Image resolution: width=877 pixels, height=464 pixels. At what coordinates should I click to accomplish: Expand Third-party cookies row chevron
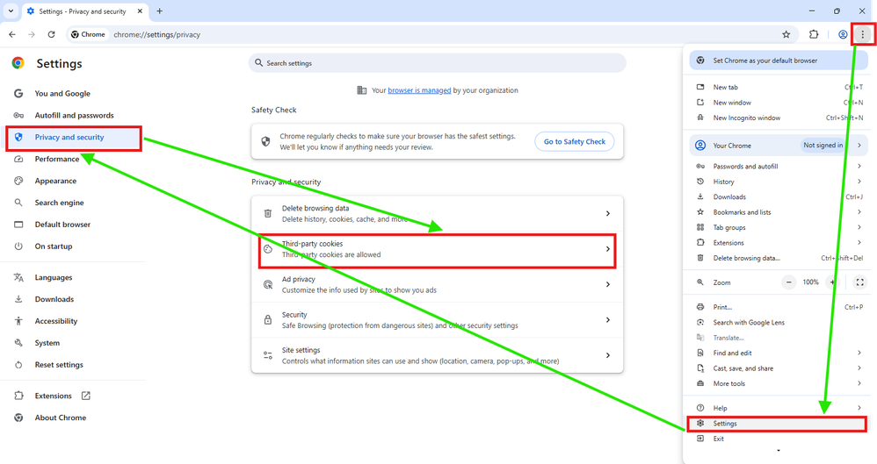coord(608,249)
